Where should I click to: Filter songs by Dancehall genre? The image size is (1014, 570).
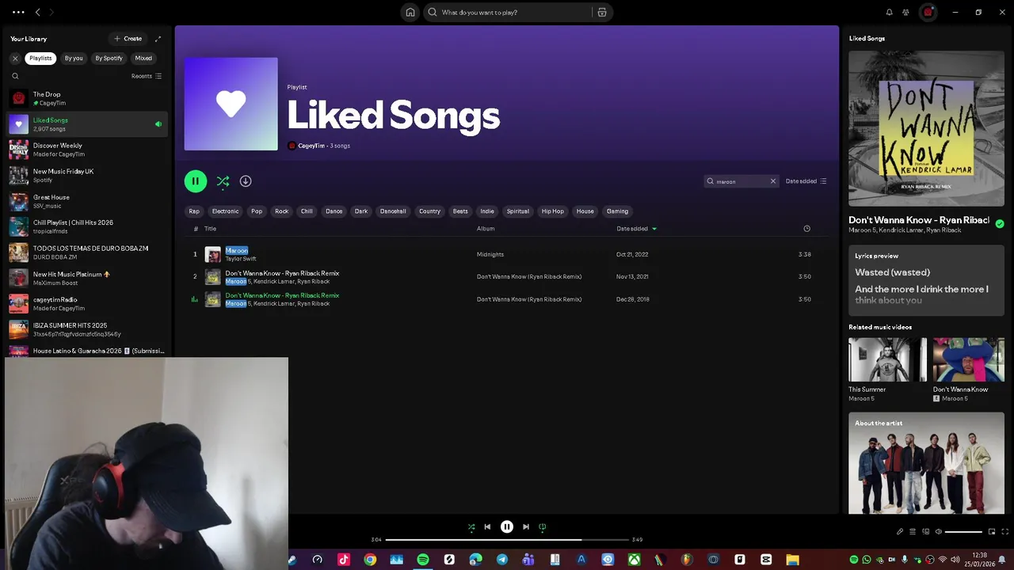pyautogui.click(x=393, y=211)
